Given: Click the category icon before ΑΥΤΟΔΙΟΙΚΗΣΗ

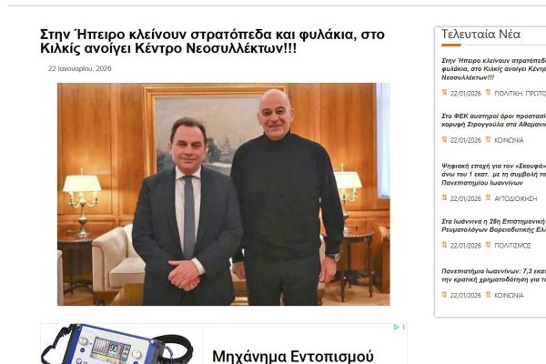Looking at the screenshot, I should click(x=488, y=197).
